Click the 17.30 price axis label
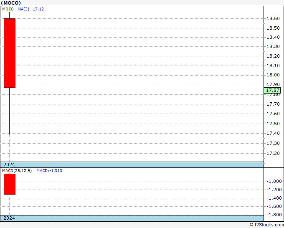 (x=273, y=143)
